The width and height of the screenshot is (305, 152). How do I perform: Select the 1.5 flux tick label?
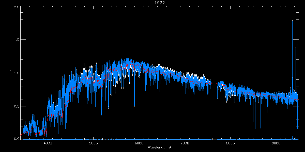(x=16, y=40)
